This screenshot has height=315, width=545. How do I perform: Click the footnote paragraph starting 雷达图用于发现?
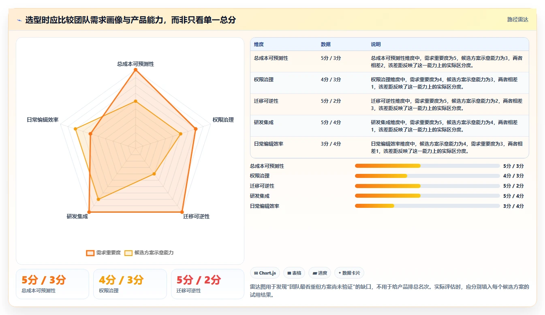pyautogui.click(x=389, y=291)
